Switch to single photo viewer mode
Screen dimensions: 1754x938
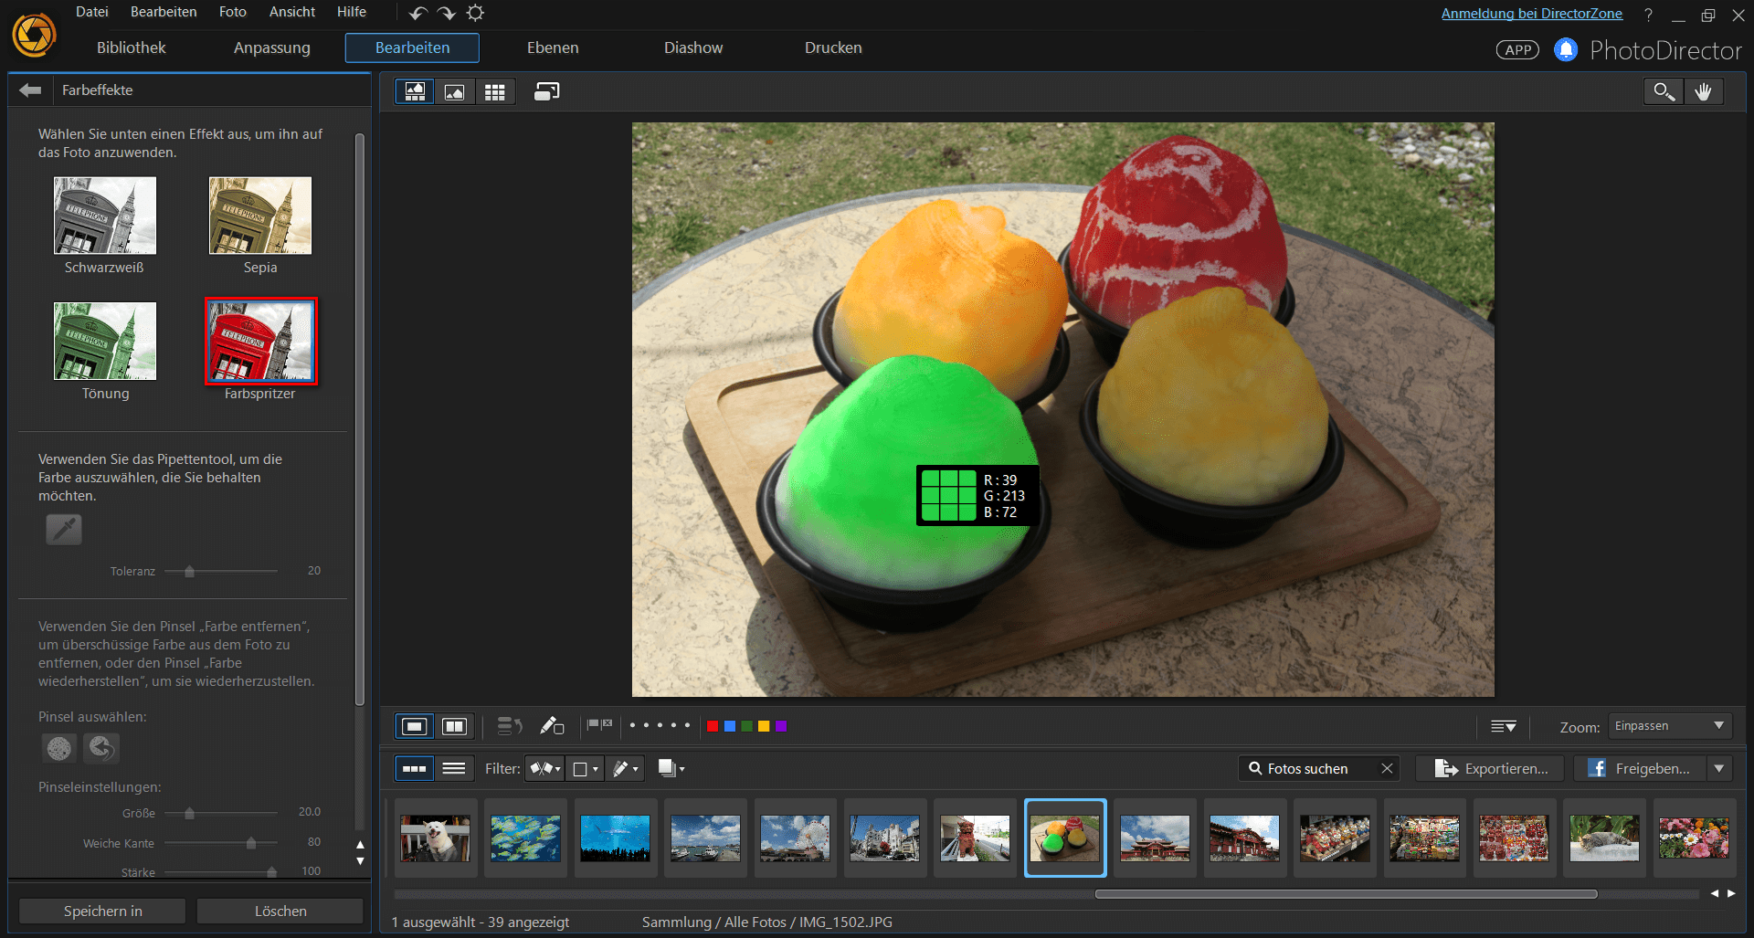tap(455, 91)
